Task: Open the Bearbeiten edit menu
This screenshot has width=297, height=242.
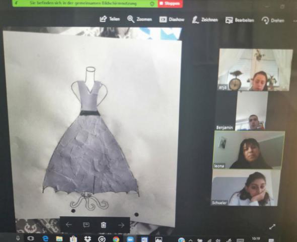Action: [240, 20]
